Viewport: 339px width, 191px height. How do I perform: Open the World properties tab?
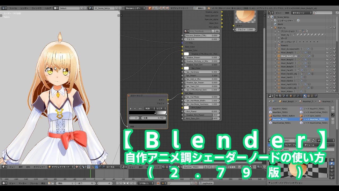pos(287,96)
